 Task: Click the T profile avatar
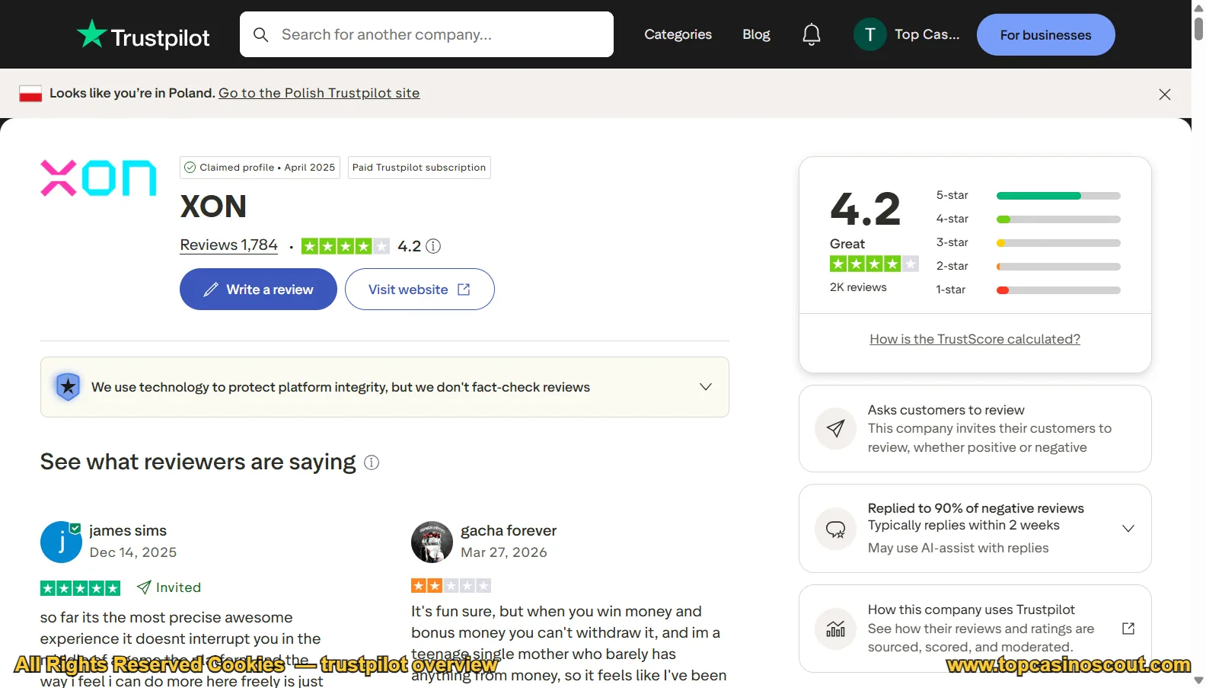click(x=869, y=34)
